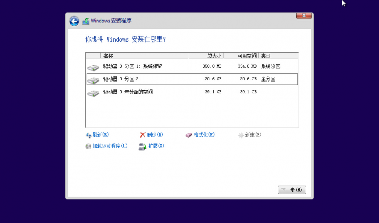Refresh the list via 刷新(R) link

click(100, 135)
